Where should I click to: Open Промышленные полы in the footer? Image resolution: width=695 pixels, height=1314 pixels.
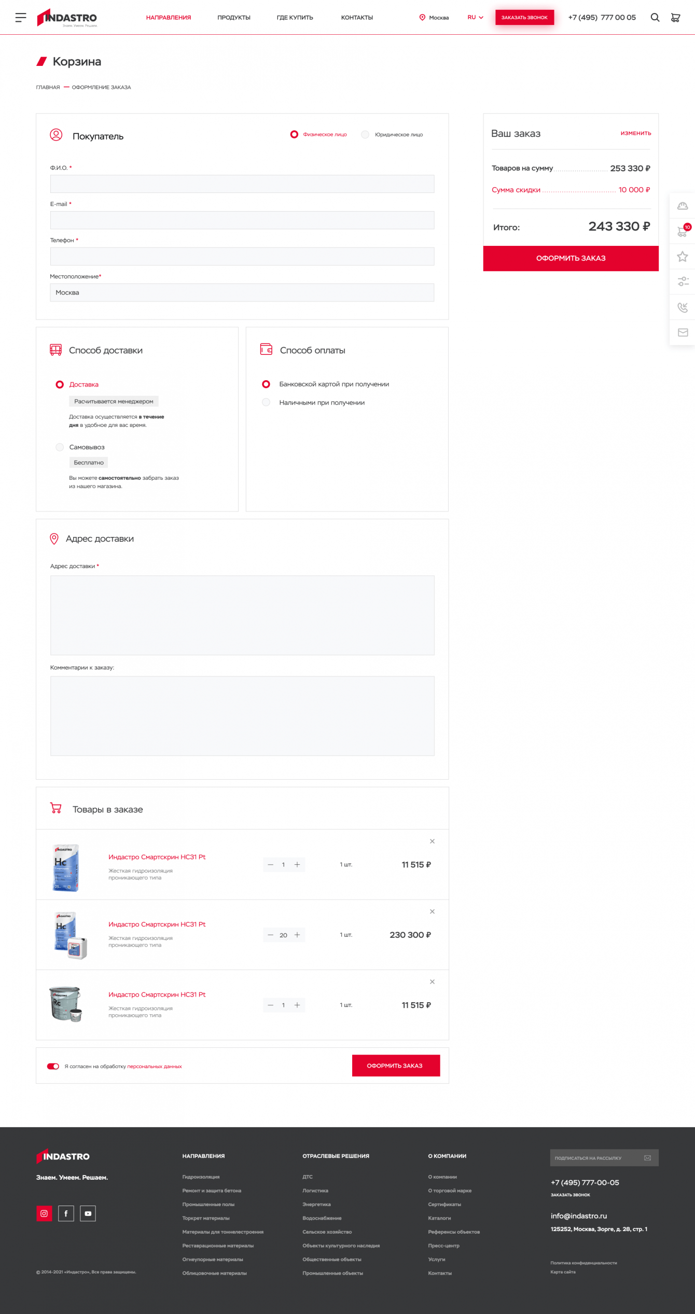(208, 1205)
